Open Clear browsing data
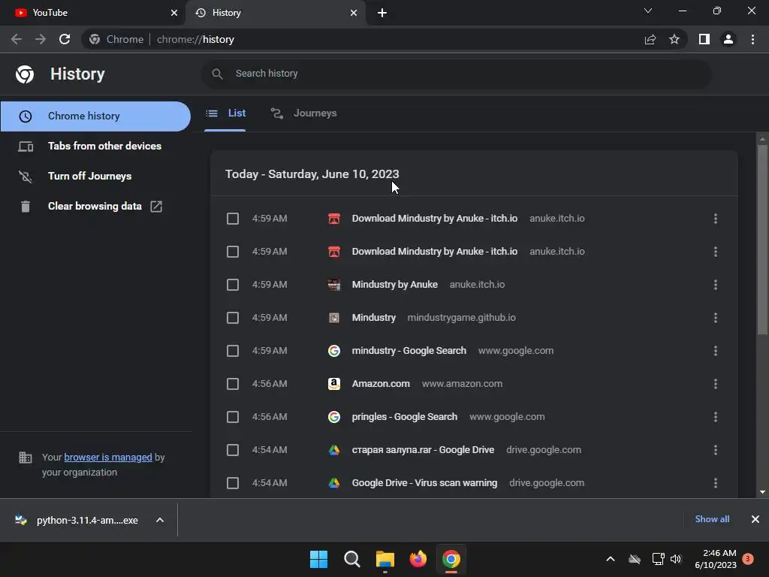The height and width of the screenshot is (577, 769). [x=95, y=206]
